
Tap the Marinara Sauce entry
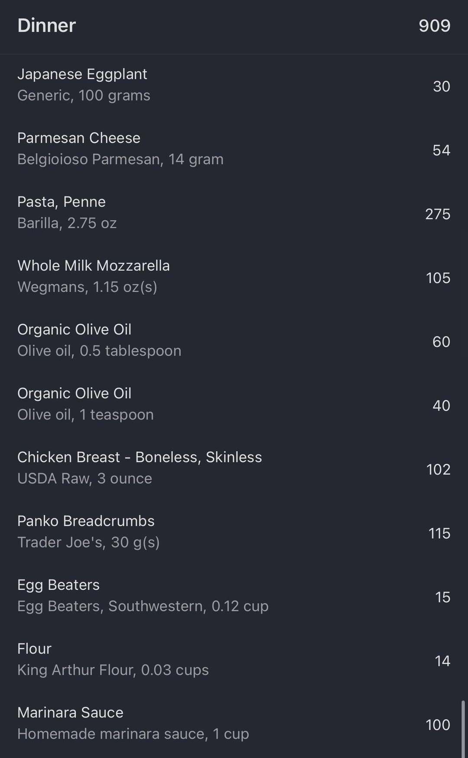(70, 712)
